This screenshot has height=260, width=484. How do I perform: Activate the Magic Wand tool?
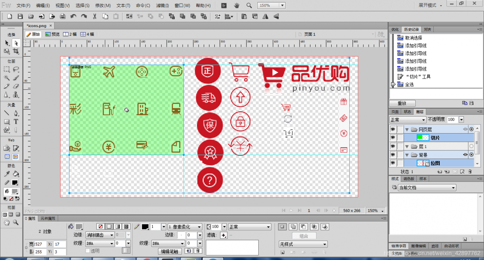coord(6,78)
